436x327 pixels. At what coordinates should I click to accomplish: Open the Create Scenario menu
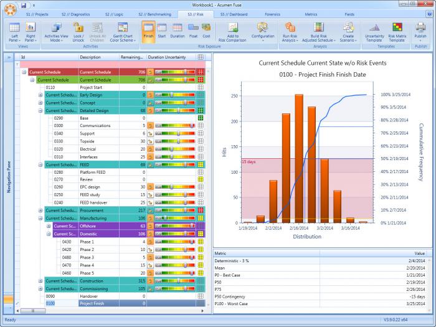click(x=348, y=32)
